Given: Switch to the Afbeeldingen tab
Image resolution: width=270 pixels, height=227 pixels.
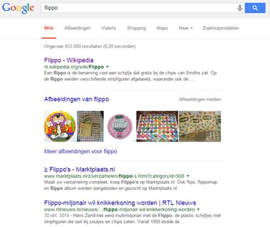Looking at the screenshot, I should pos(77,28).
